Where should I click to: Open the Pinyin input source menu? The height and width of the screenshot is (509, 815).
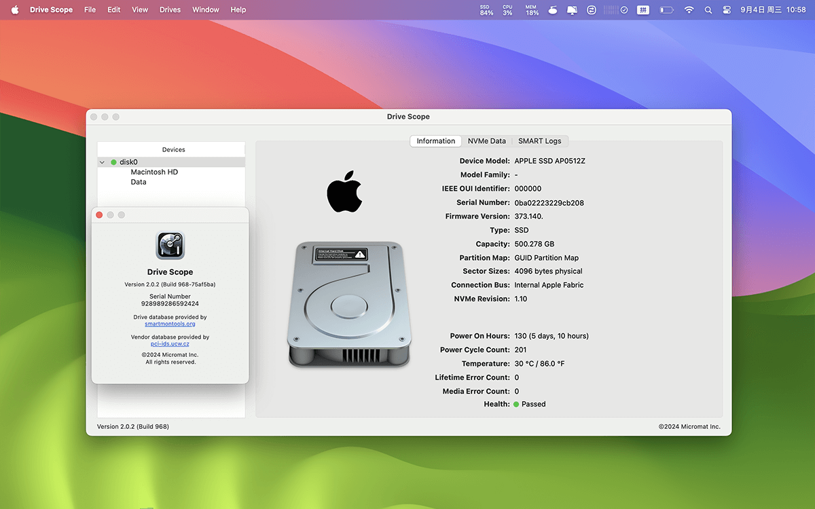point(643,10)
